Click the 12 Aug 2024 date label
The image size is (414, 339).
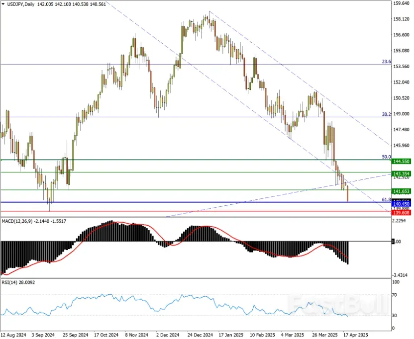(x=13, y=335)
